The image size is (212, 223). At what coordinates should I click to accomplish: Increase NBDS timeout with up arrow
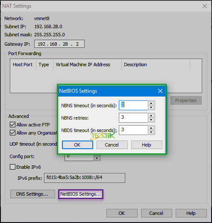151,128
